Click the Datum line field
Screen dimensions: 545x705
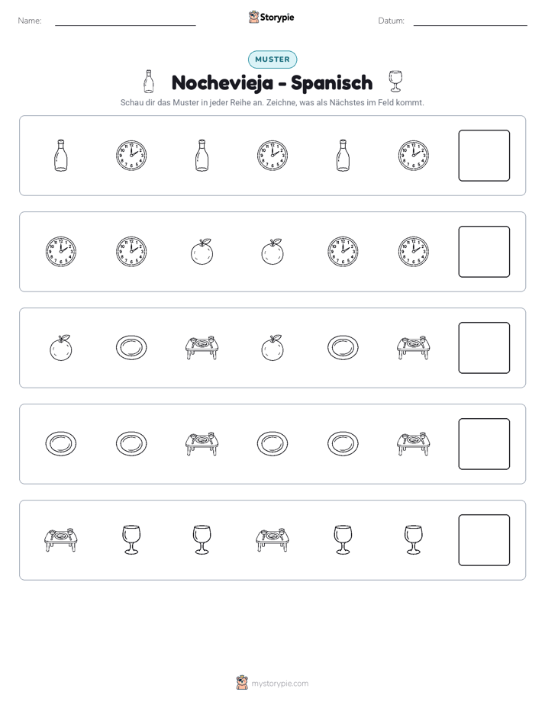[x=470, y=21]
